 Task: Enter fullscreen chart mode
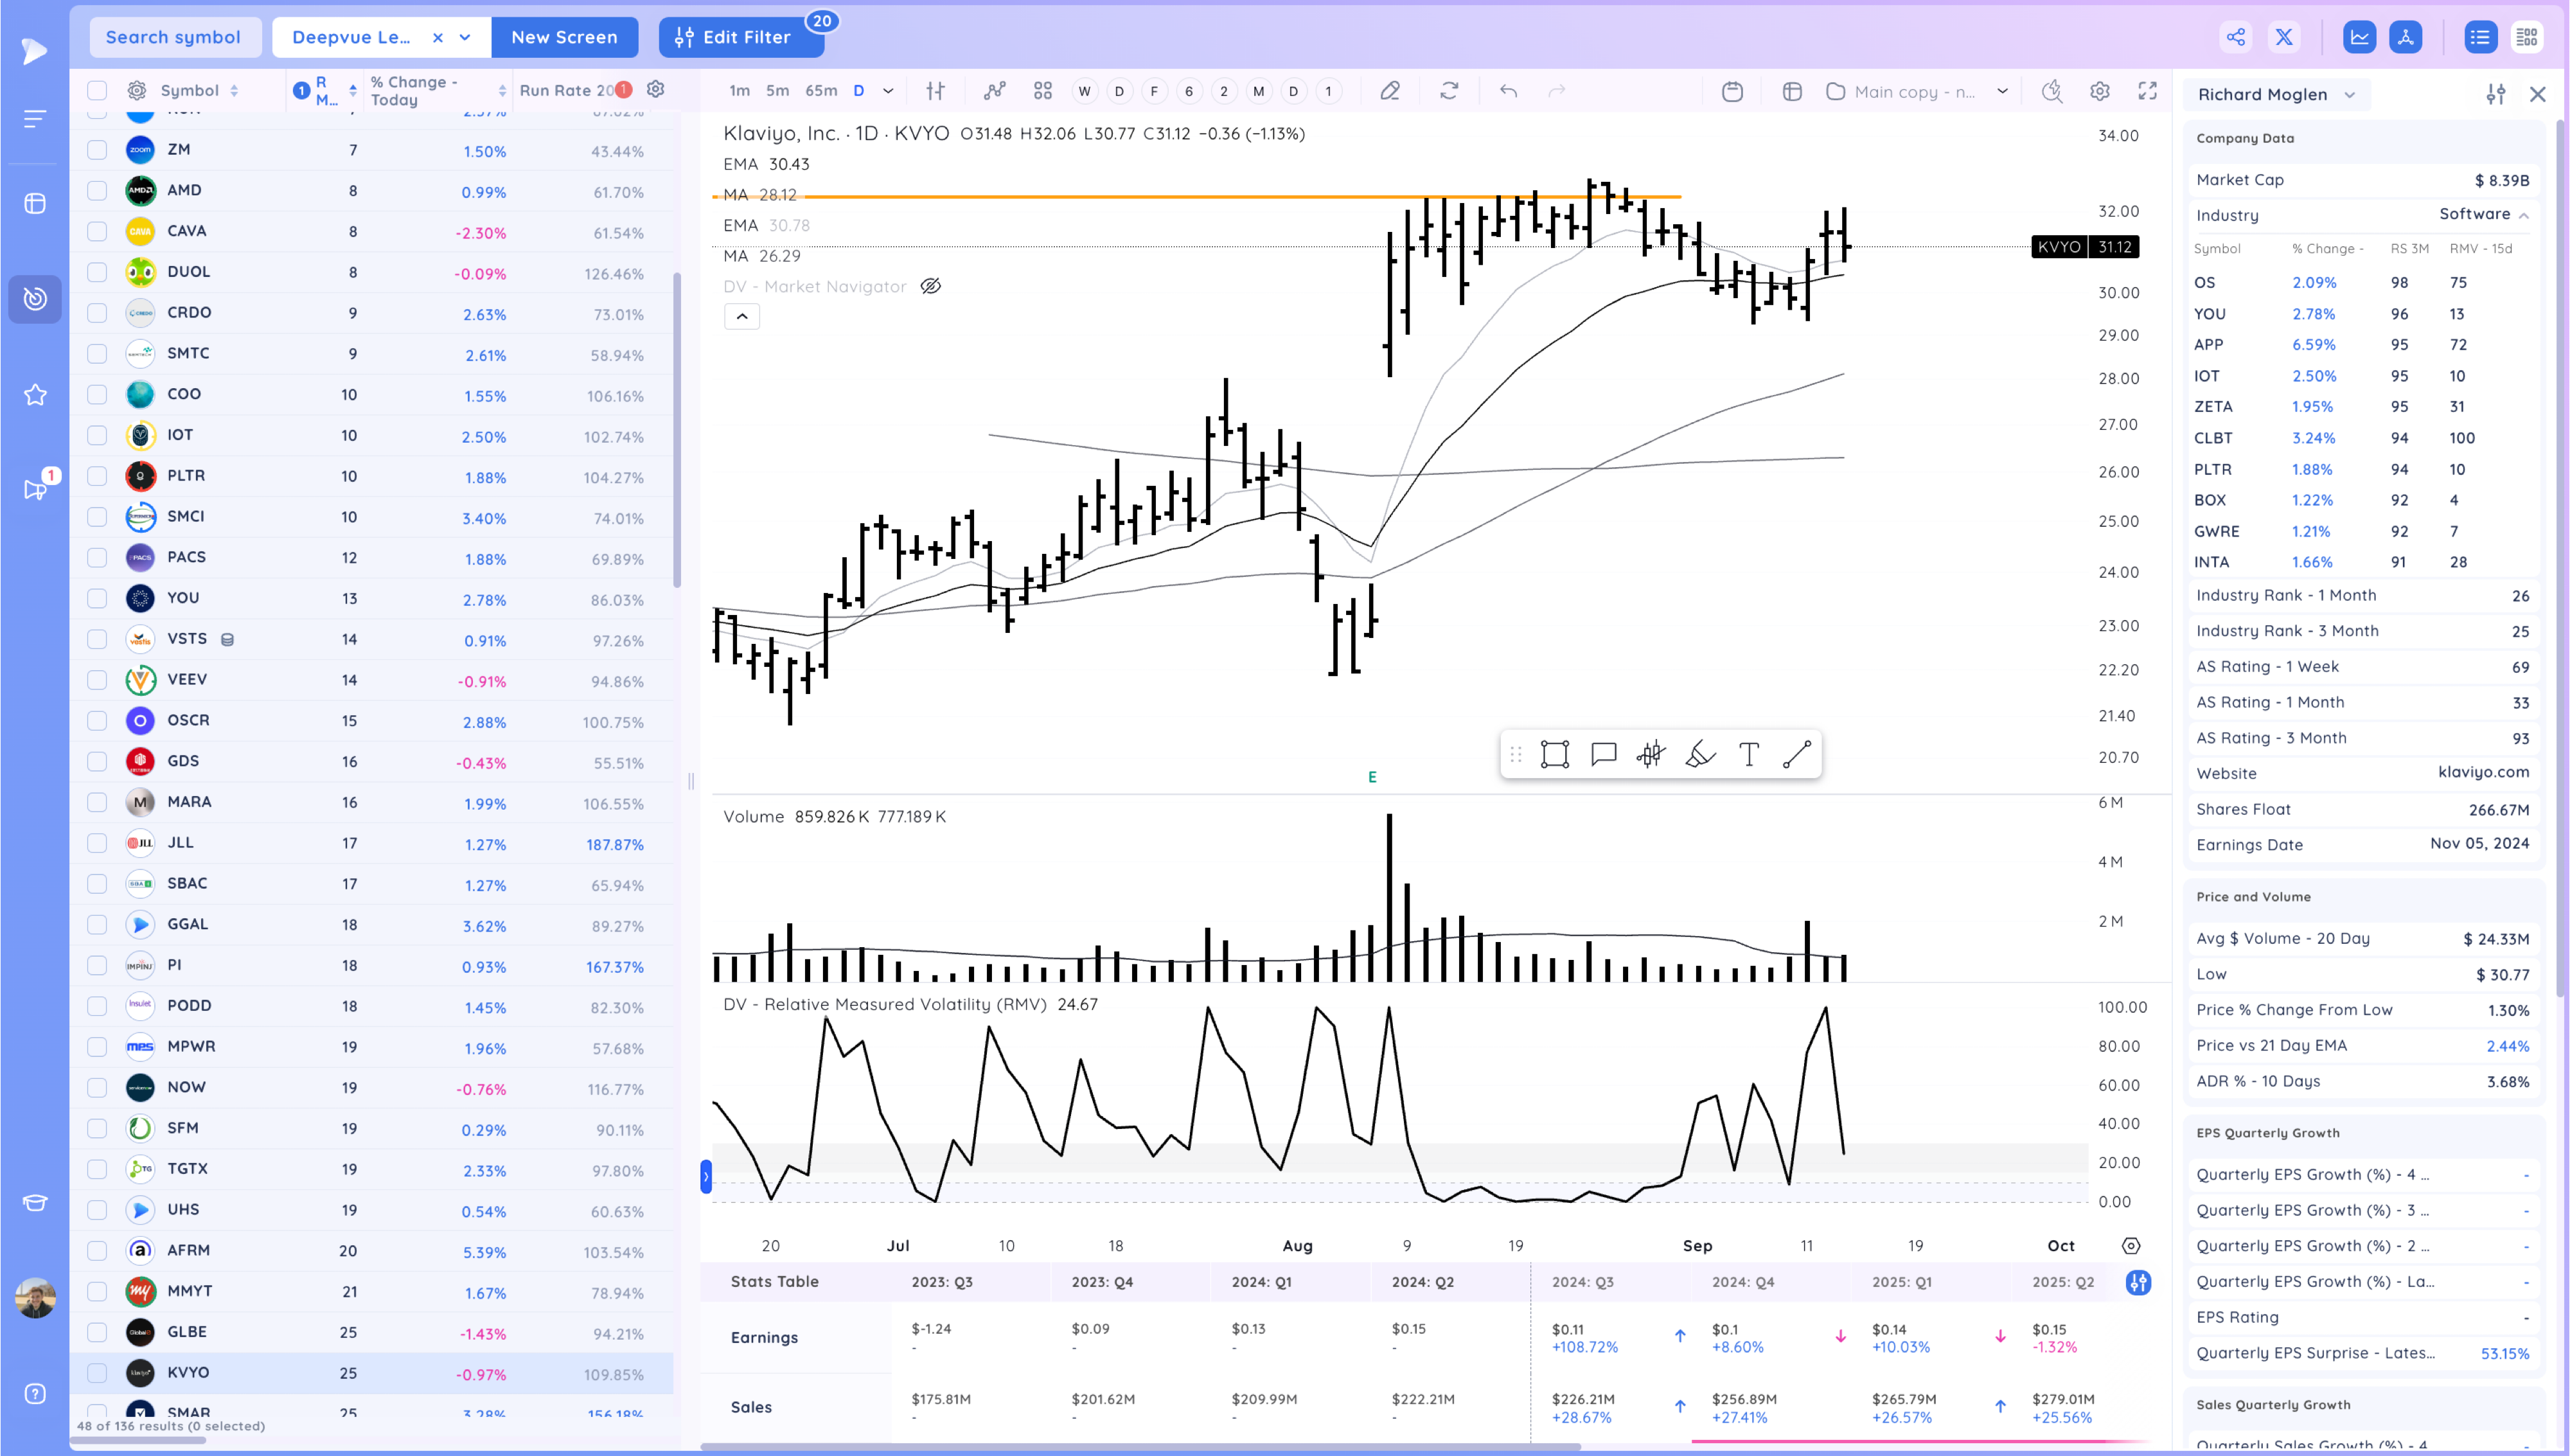point(2147,91)
